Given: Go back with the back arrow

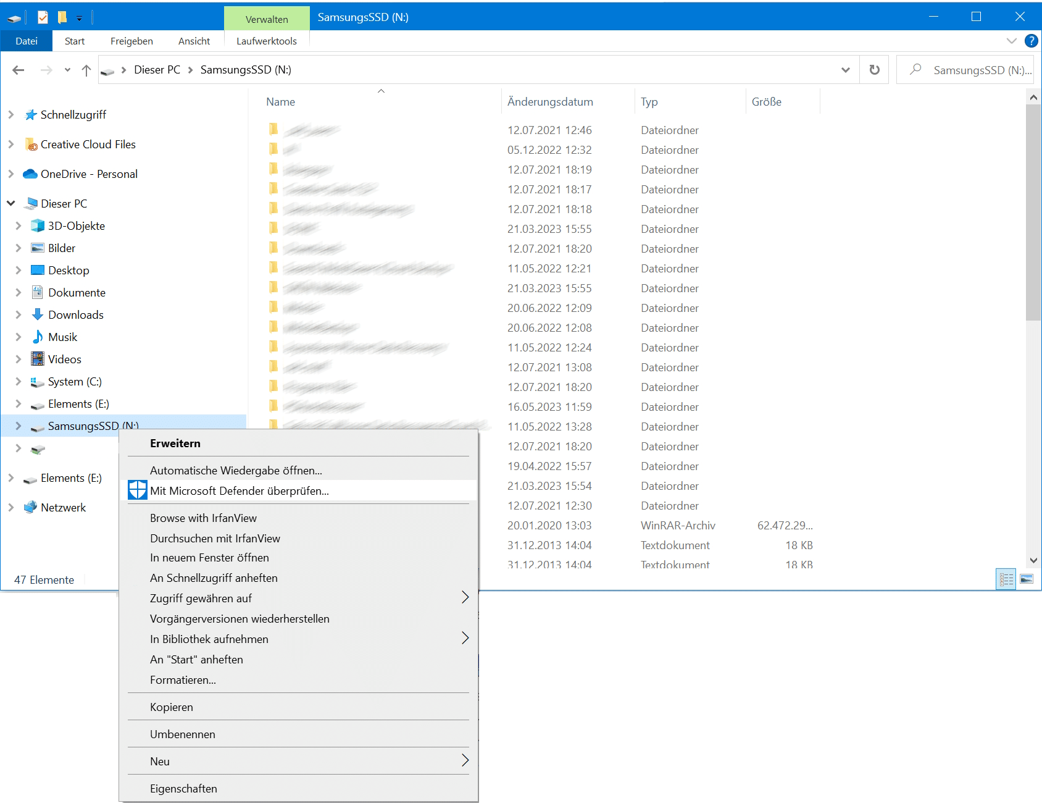Looking at the screenshot, I should pos(19,70).
